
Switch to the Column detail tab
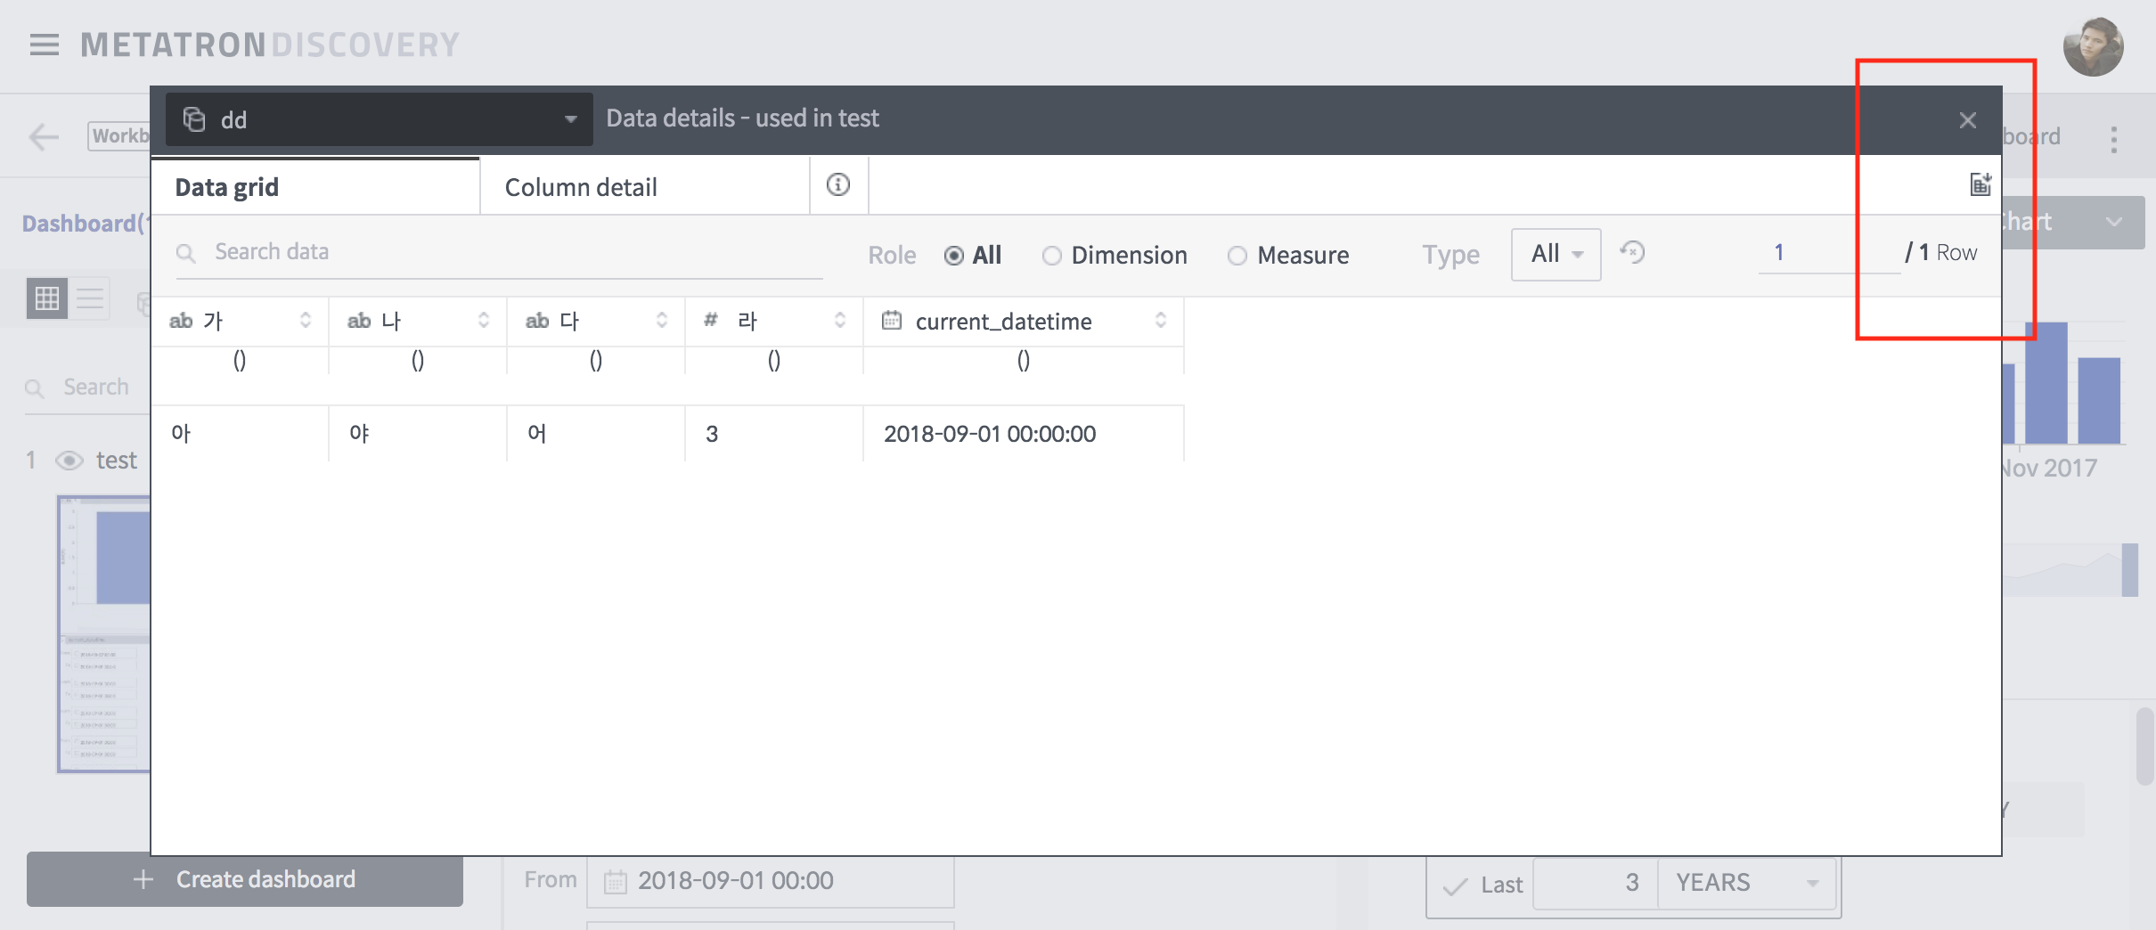[580, 186]
